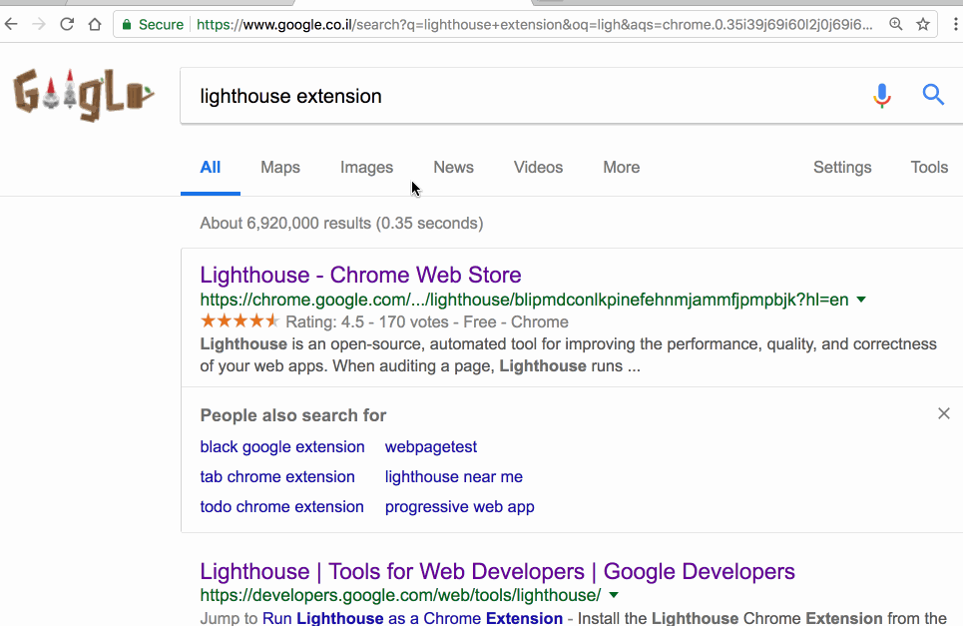Open Lighthouse - Chrome Web Store result
963x626 pixels.
click(x=360, y=275)
